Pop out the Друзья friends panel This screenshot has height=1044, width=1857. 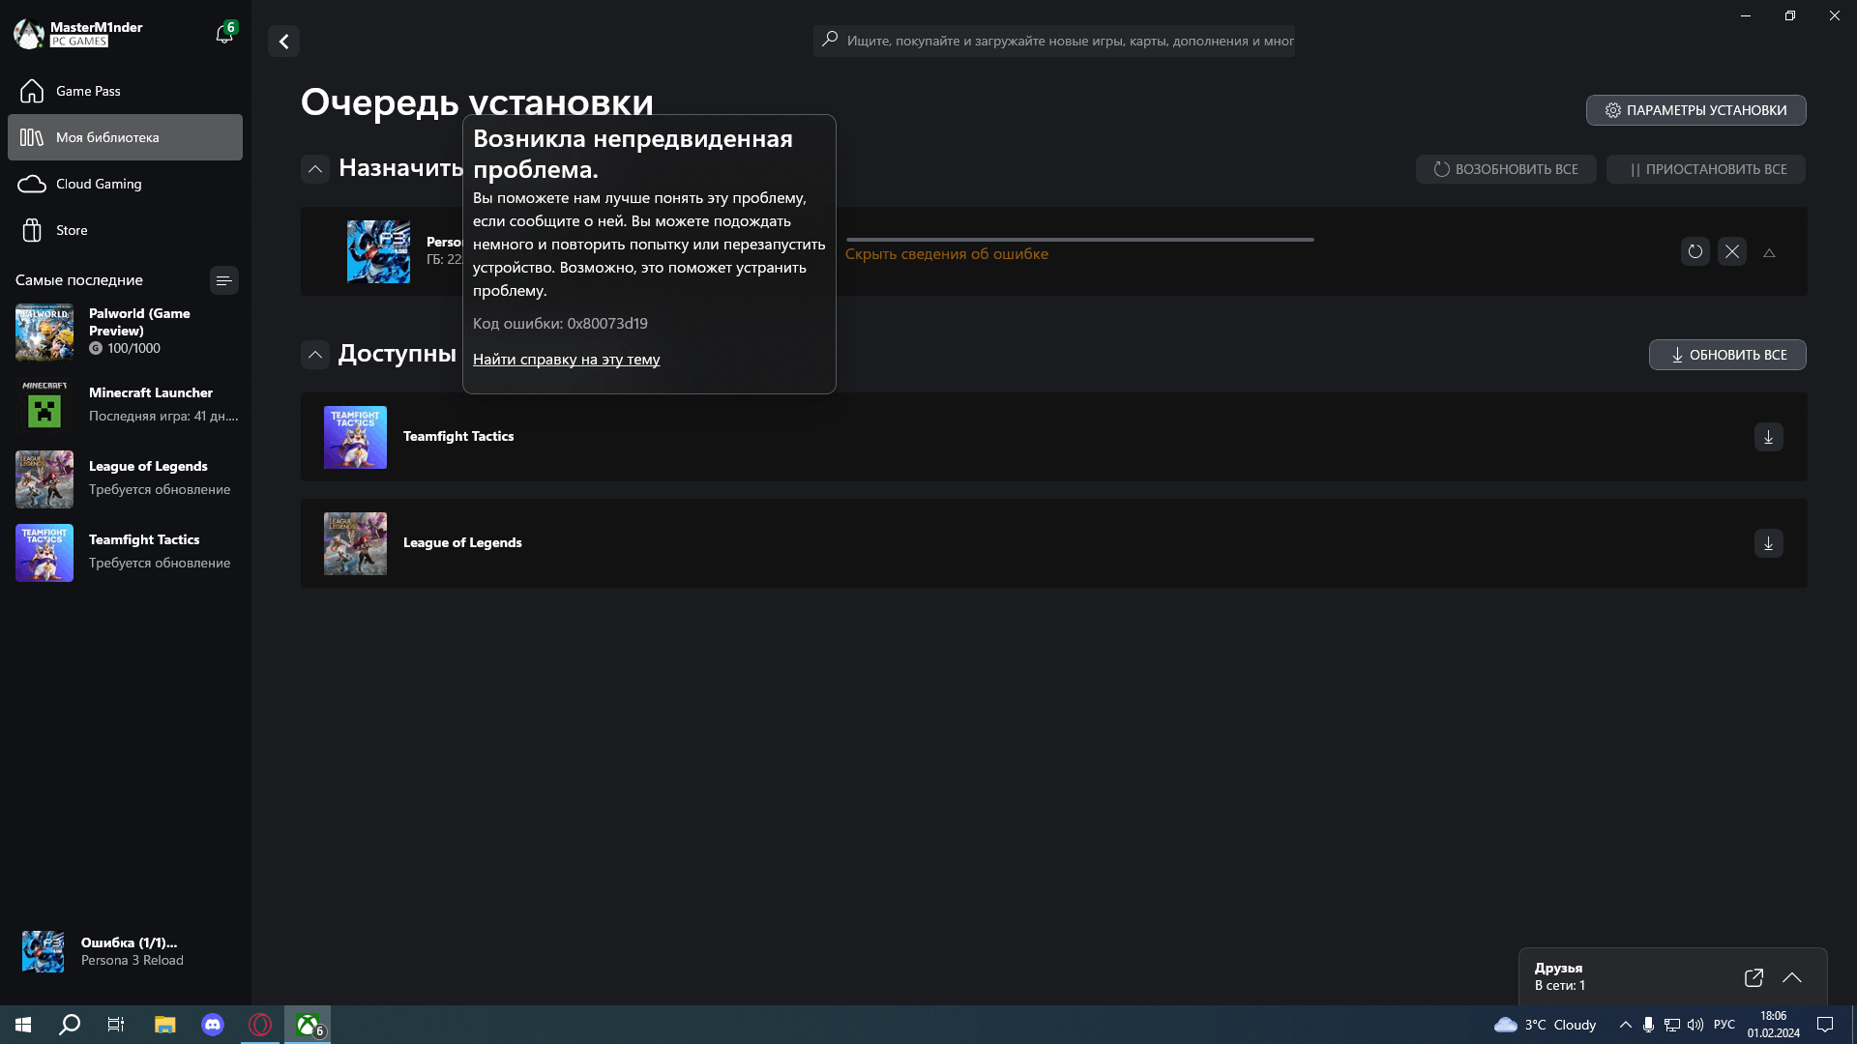pyautogui.click(x=1754, y=977)
